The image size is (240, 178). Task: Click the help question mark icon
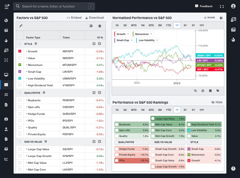click(233, 168)
